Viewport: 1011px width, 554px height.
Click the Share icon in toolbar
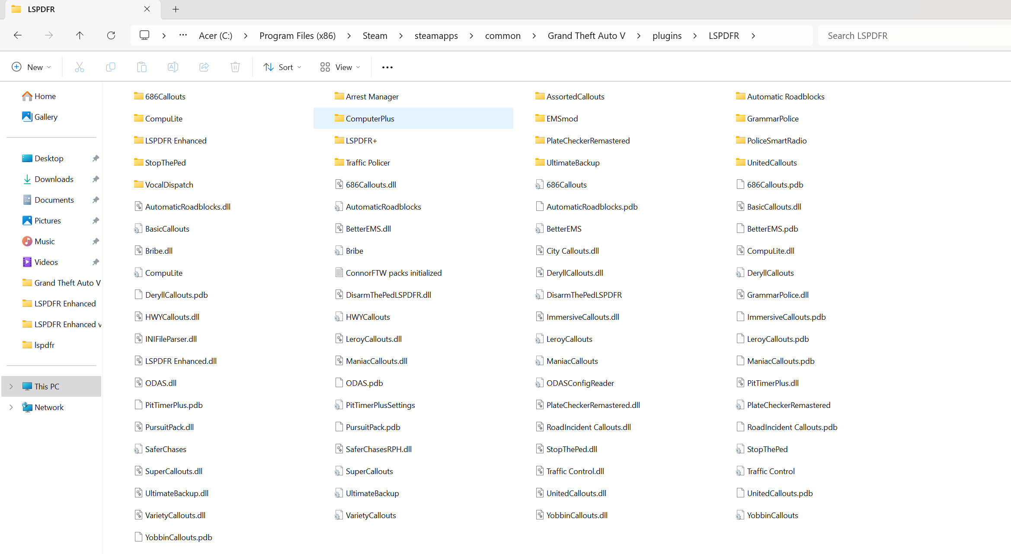(204, 67)
